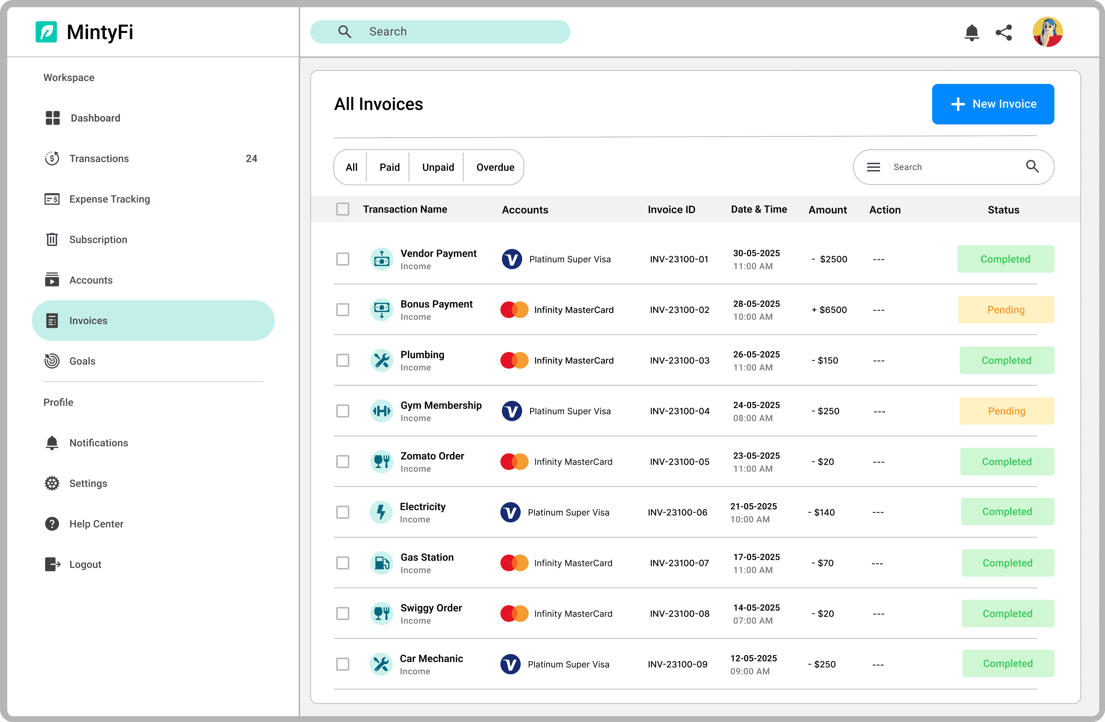
Task: Select the Goals target icon
Action: click(52, 361)
